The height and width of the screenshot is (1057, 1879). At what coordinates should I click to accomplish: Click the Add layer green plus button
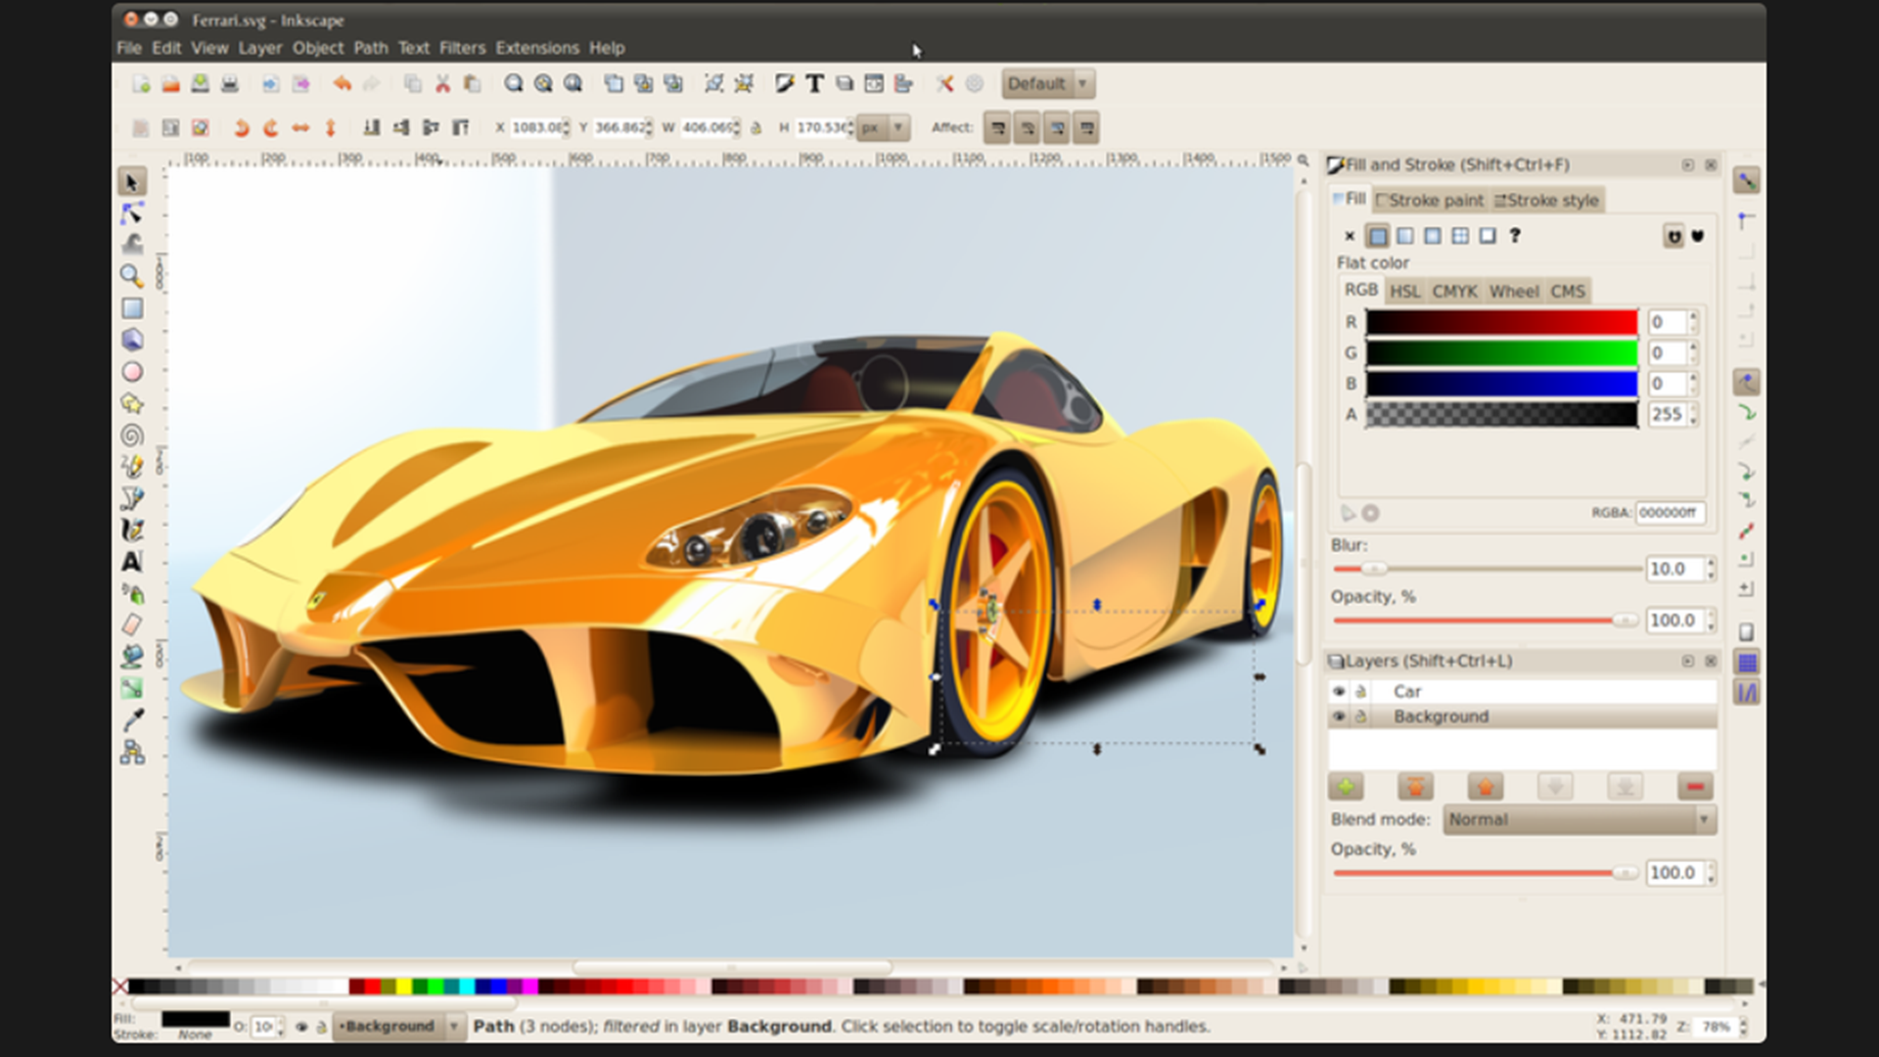(x=1346, y=787)
